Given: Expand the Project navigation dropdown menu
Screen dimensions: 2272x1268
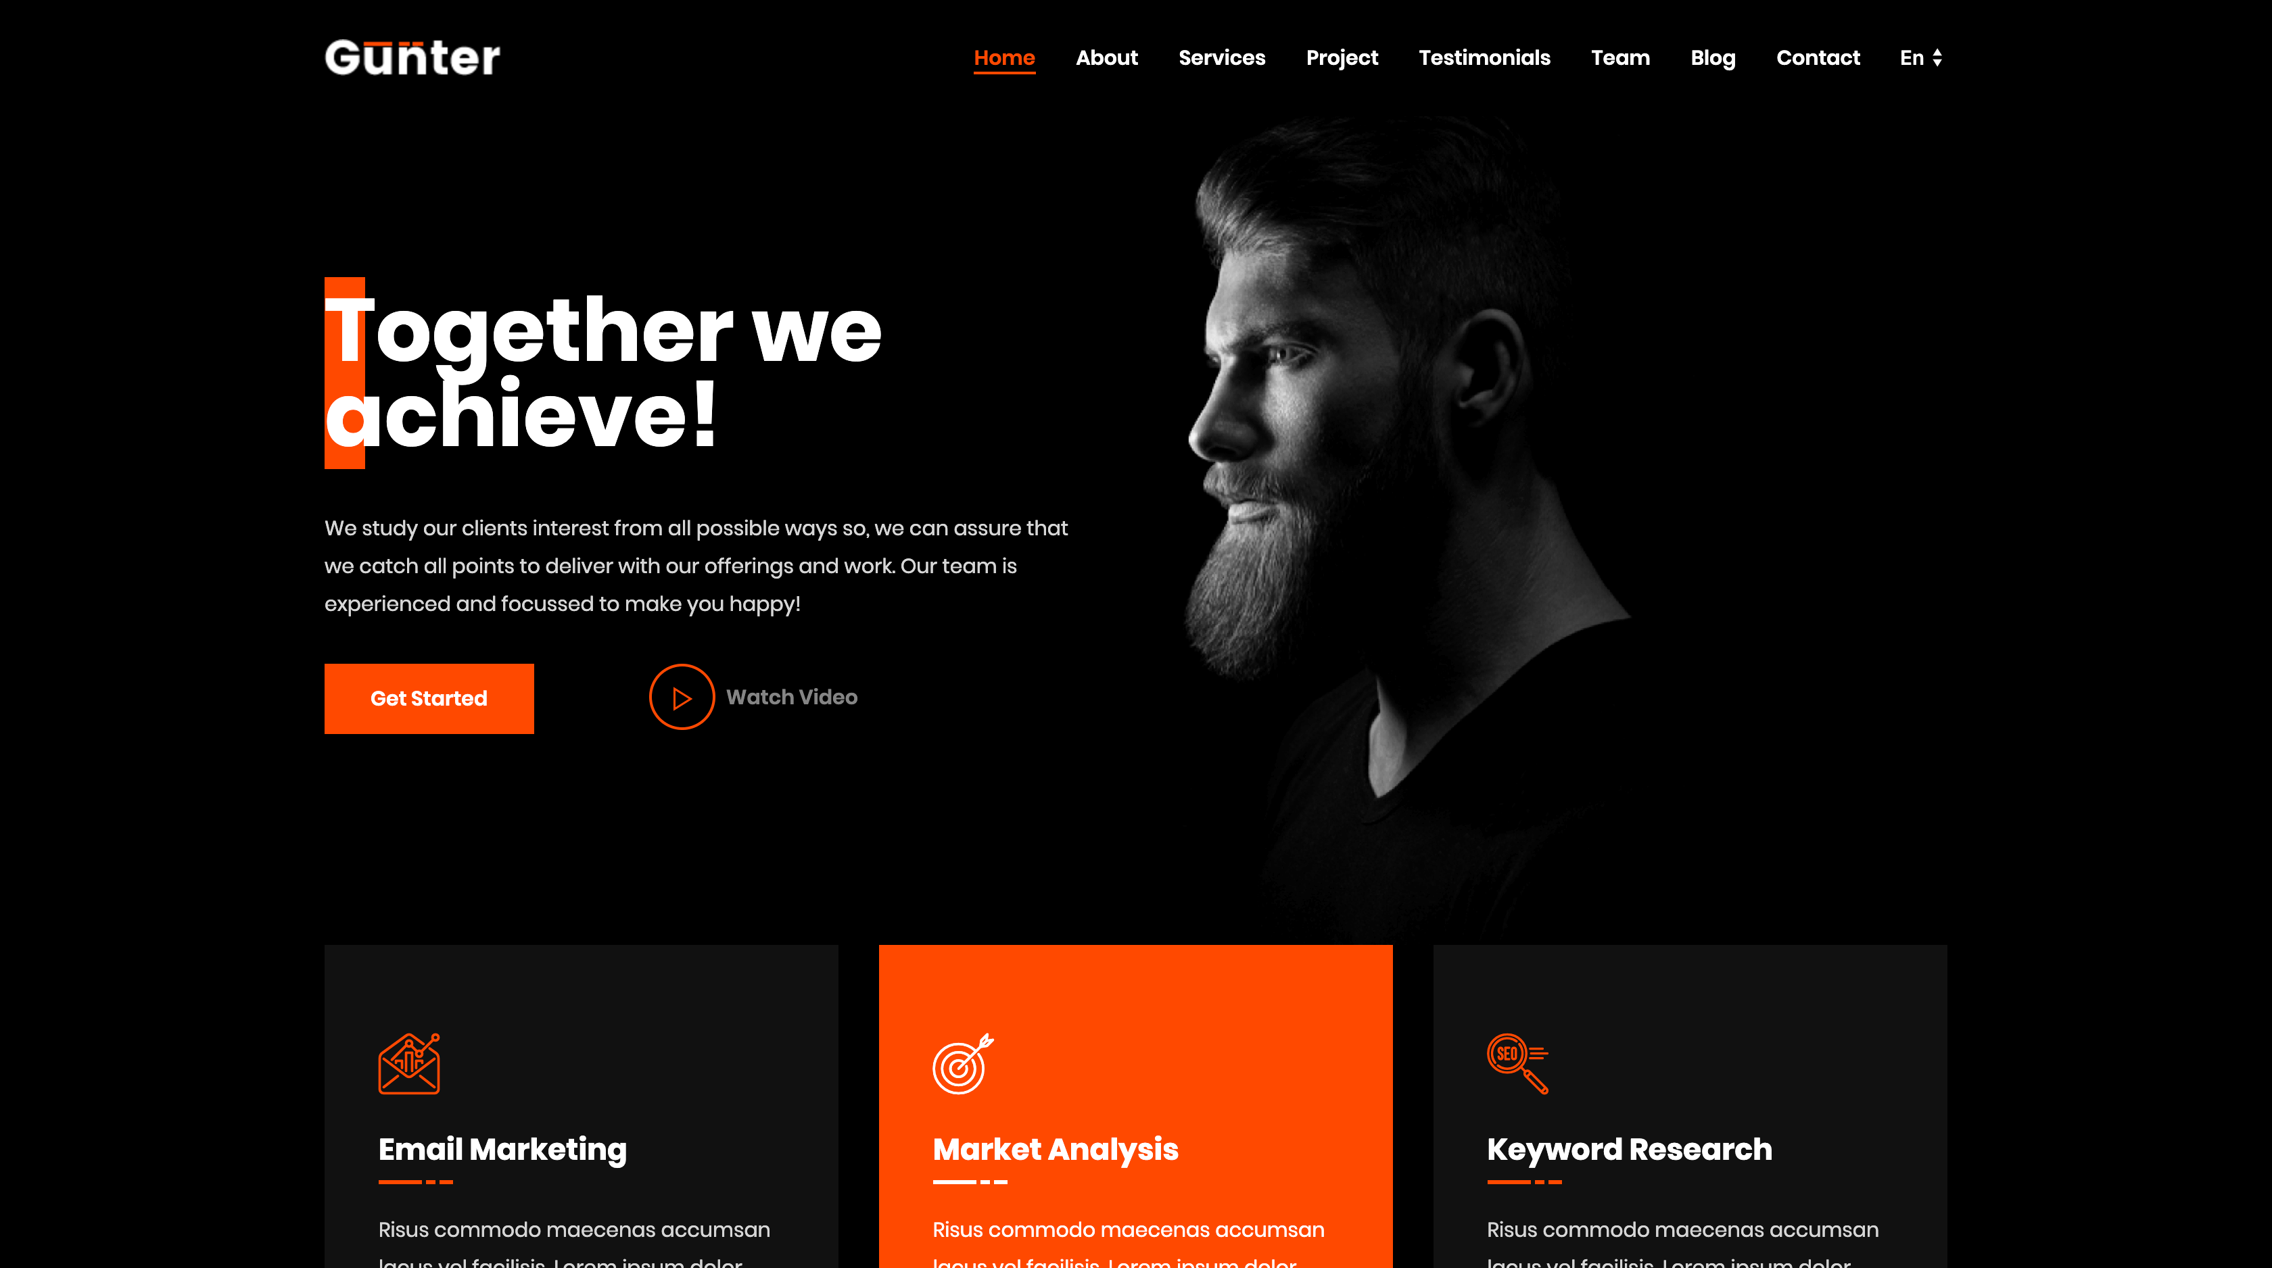Looking at the screenshot, I should 1342,57.
